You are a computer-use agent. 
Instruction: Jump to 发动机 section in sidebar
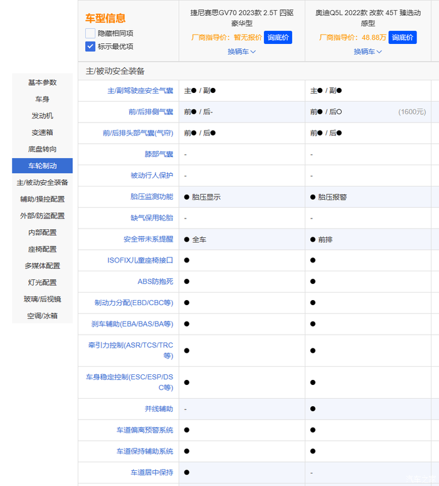[42, 116]
